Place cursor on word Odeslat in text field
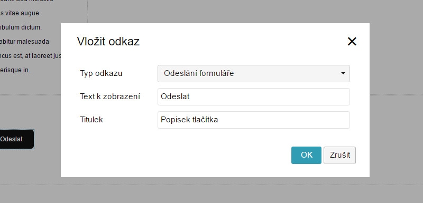This screenshot has width=423, height=203. pos(175,96)
